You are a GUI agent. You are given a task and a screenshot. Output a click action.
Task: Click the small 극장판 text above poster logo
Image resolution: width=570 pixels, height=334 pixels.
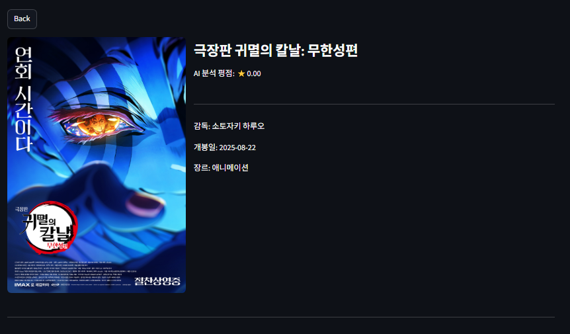point(21,209)
